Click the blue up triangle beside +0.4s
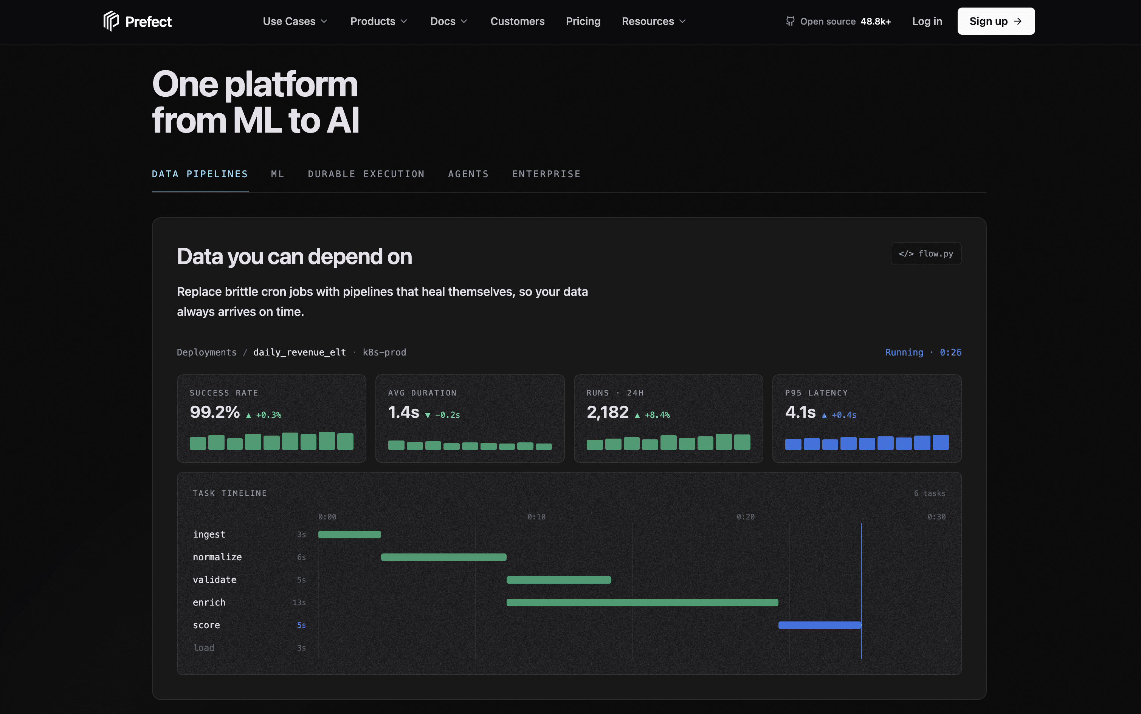 click(x=824, y=416)
